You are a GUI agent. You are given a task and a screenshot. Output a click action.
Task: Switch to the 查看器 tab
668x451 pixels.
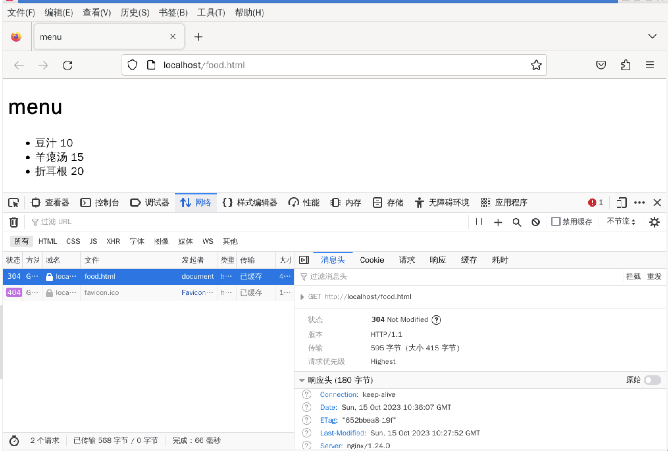point(50,203)
